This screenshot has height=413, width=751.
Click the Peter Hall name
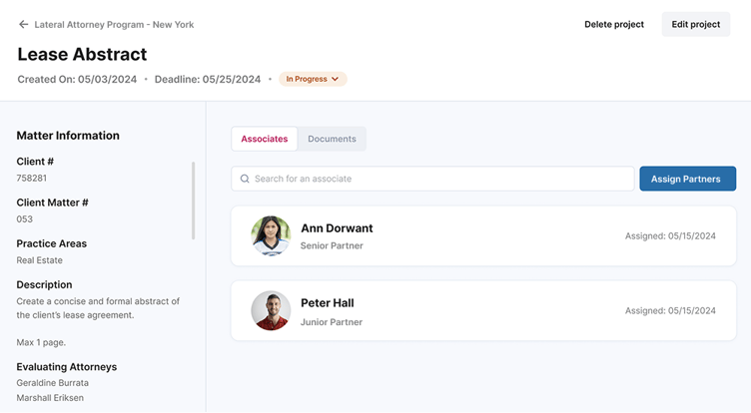tap(328, 303)
